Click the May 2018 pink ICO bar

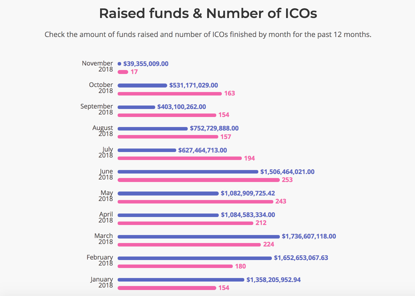(195, 201)
